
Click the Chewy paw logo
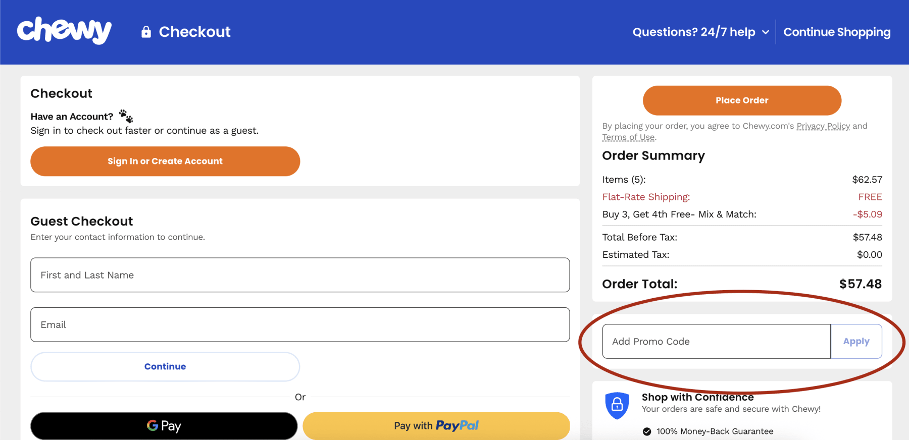pyautogui.click(x=64, y=30)
